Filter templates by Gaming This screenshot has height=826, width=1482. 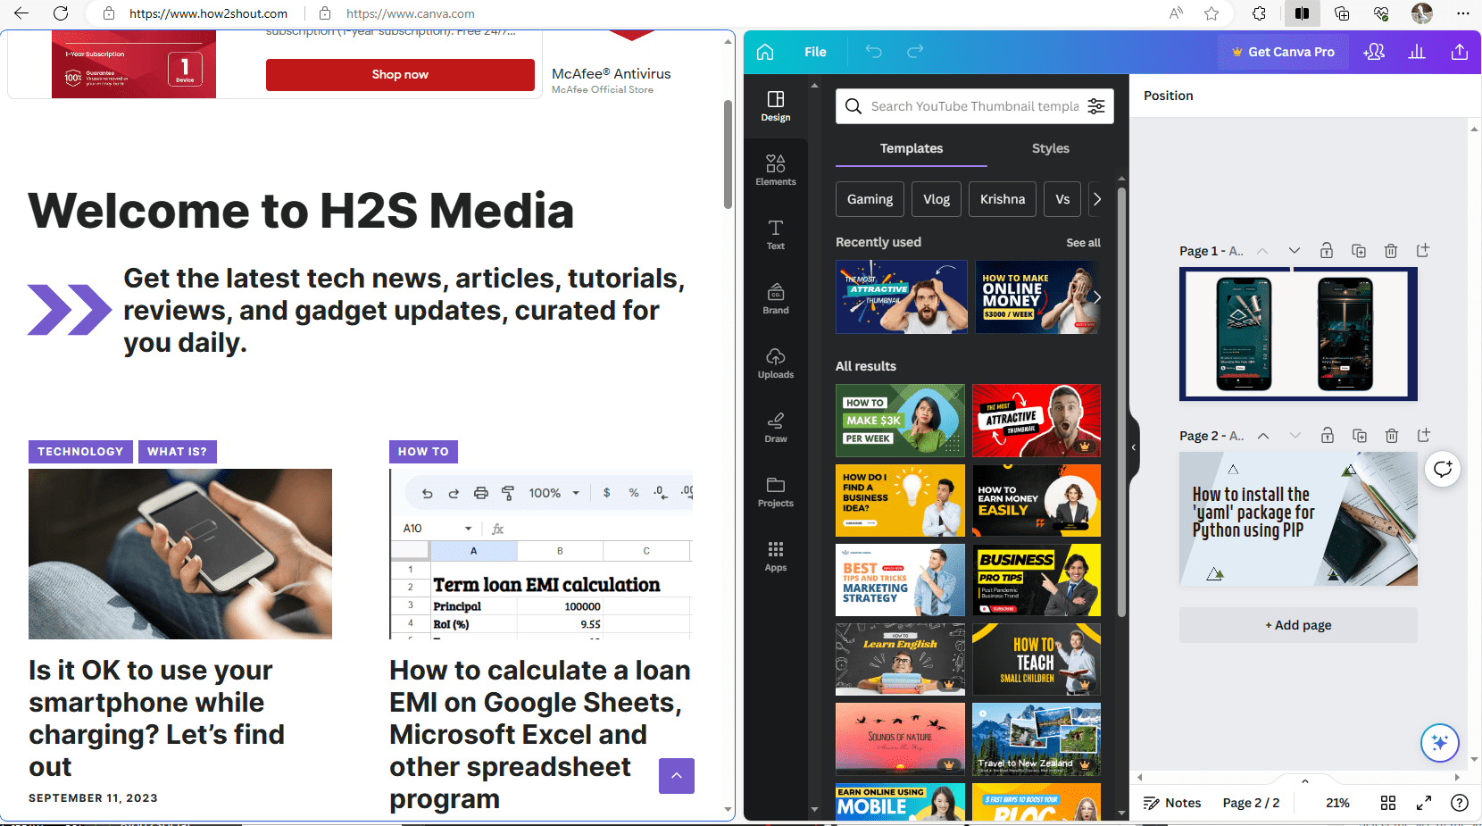coord(870,199)
